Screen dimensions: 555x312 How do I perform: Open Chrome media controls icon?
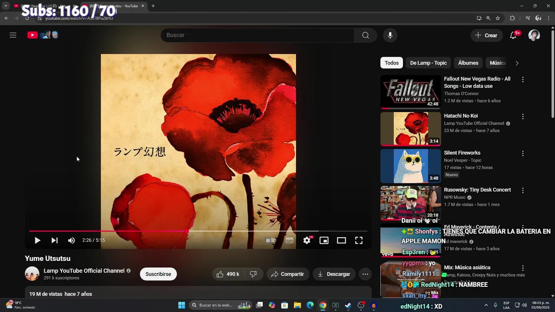tap(528, 18)
